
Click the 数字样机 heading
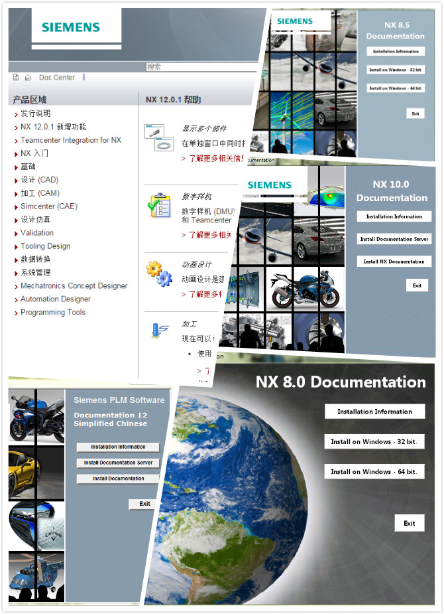[197, 196]
